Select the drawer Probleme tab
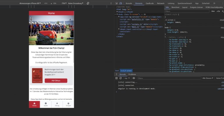The width and height of the screenshot is (224, 116). point(132,74)
